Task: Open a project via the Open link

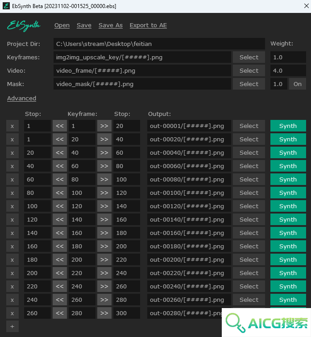Action: (62, 25)
